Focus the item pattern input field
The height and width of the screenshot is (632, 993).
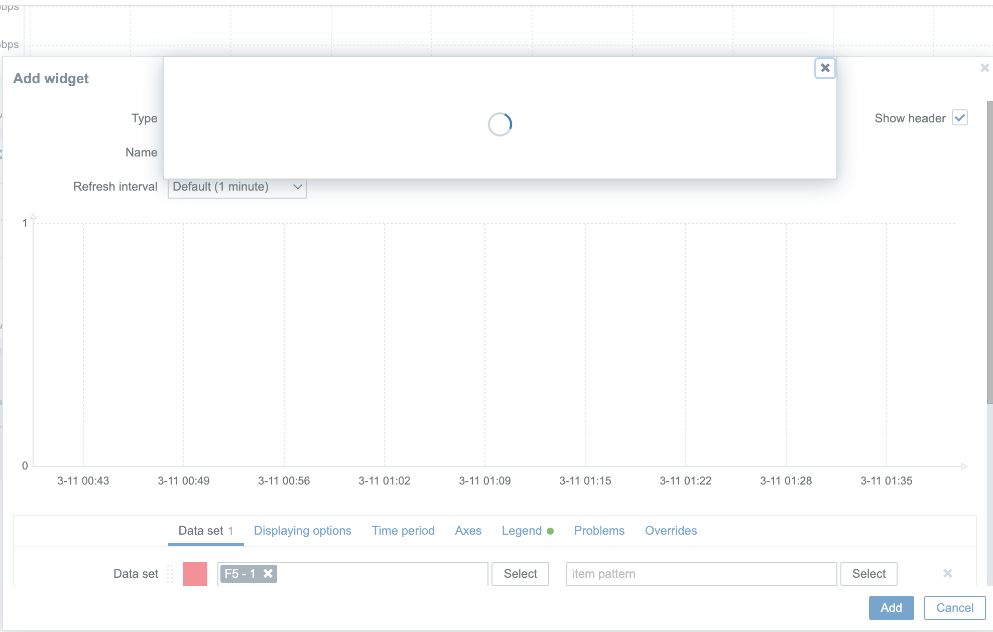point(701,573)
